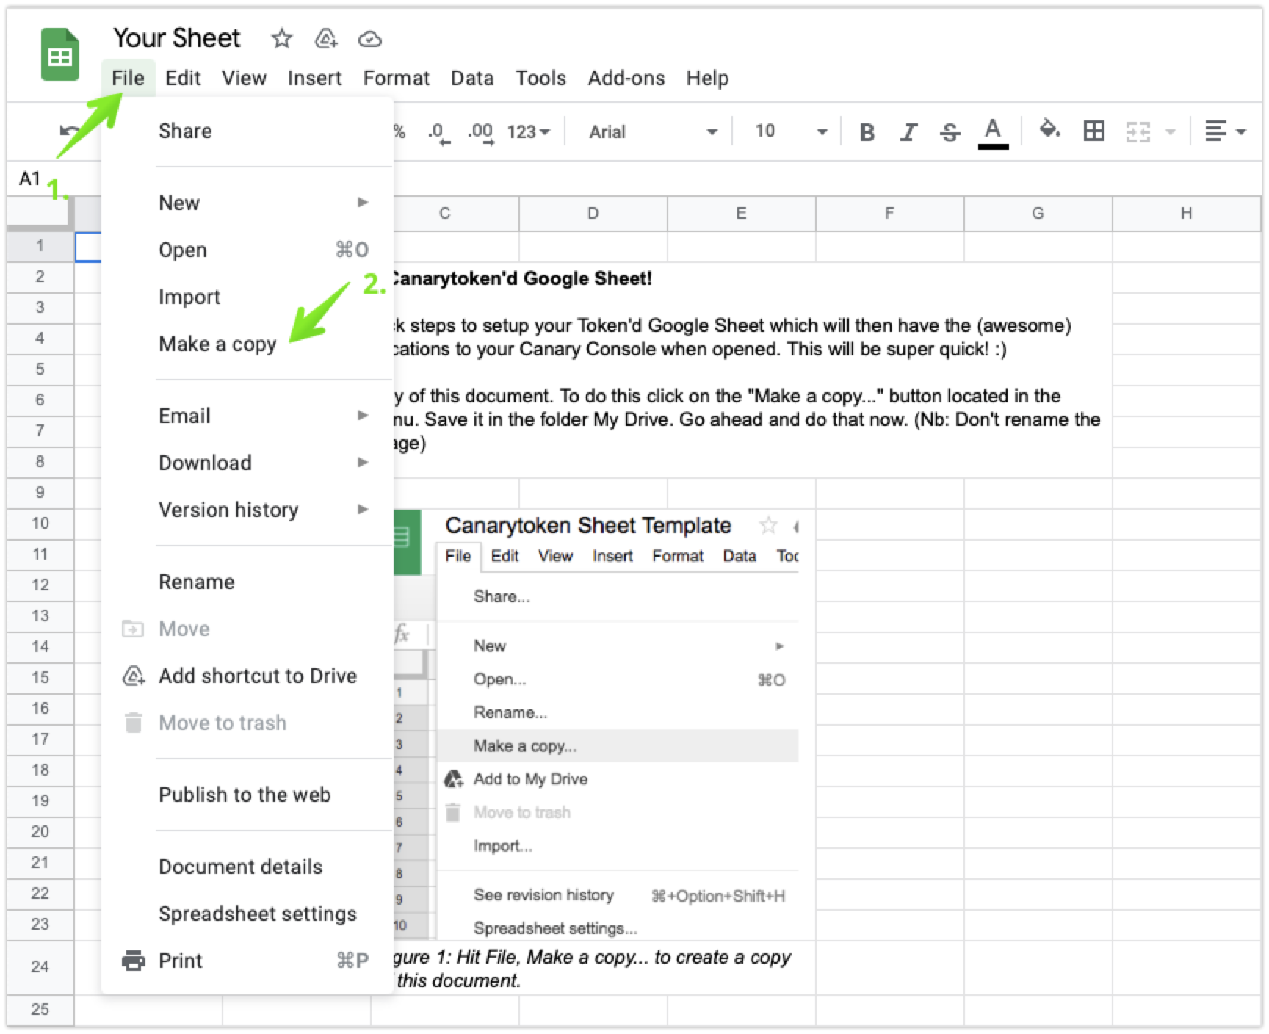Click the trash icon beside Move to trash
The image size is (1269, 1034).
tap(133, 723)
